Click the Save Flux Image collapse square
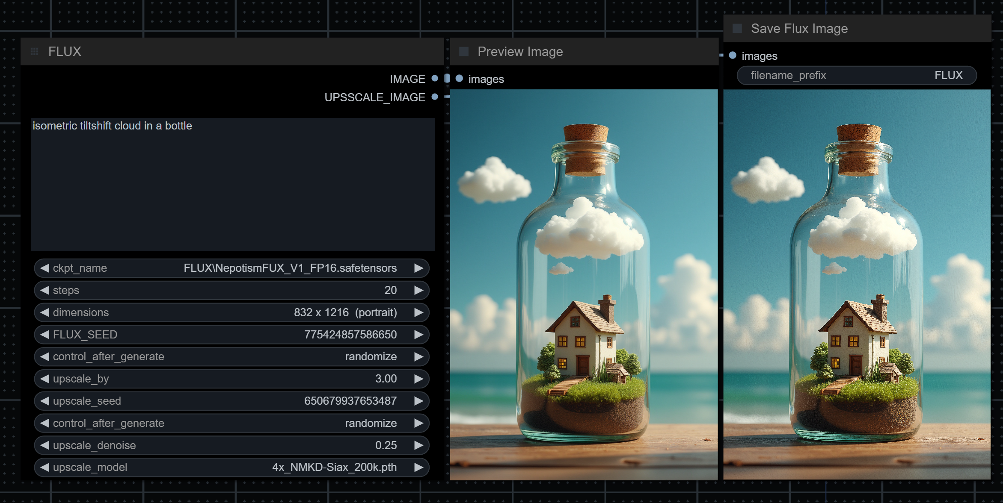The width and height of the screenshot is (1003, 503). pyautogui.click(x=737, y=29)
